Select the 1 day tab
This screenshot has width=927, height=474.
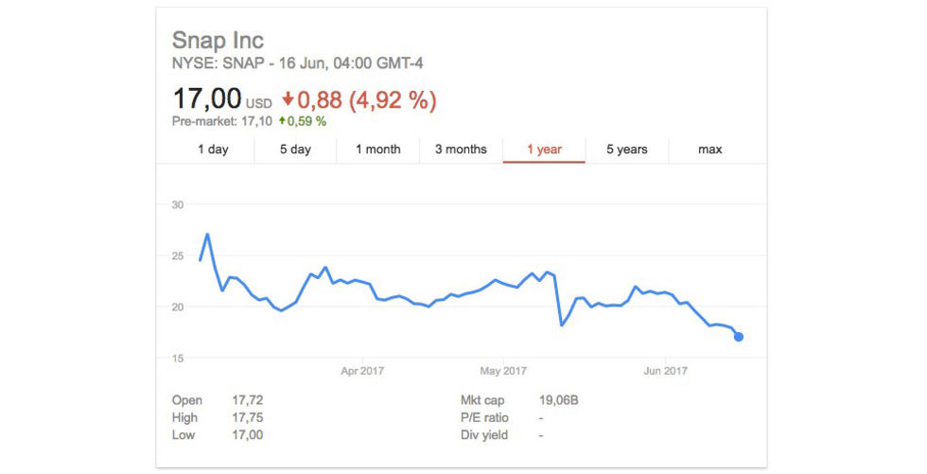tap(213, 149)
